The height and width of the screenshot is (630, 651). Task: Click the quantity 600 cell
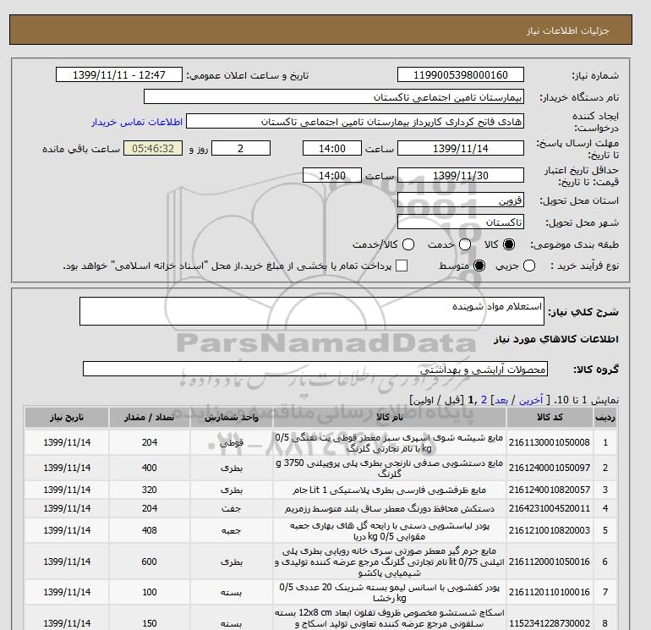pyautogui.click(x=150, y=562)
